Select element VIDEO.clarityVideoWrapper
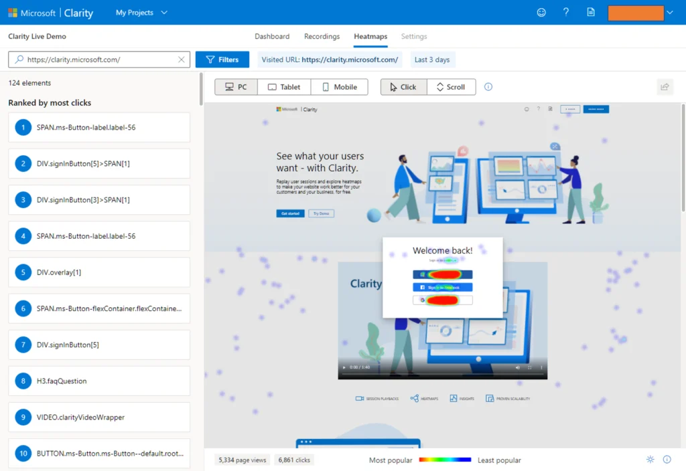686x471 pixels. (x=99, y=417)
